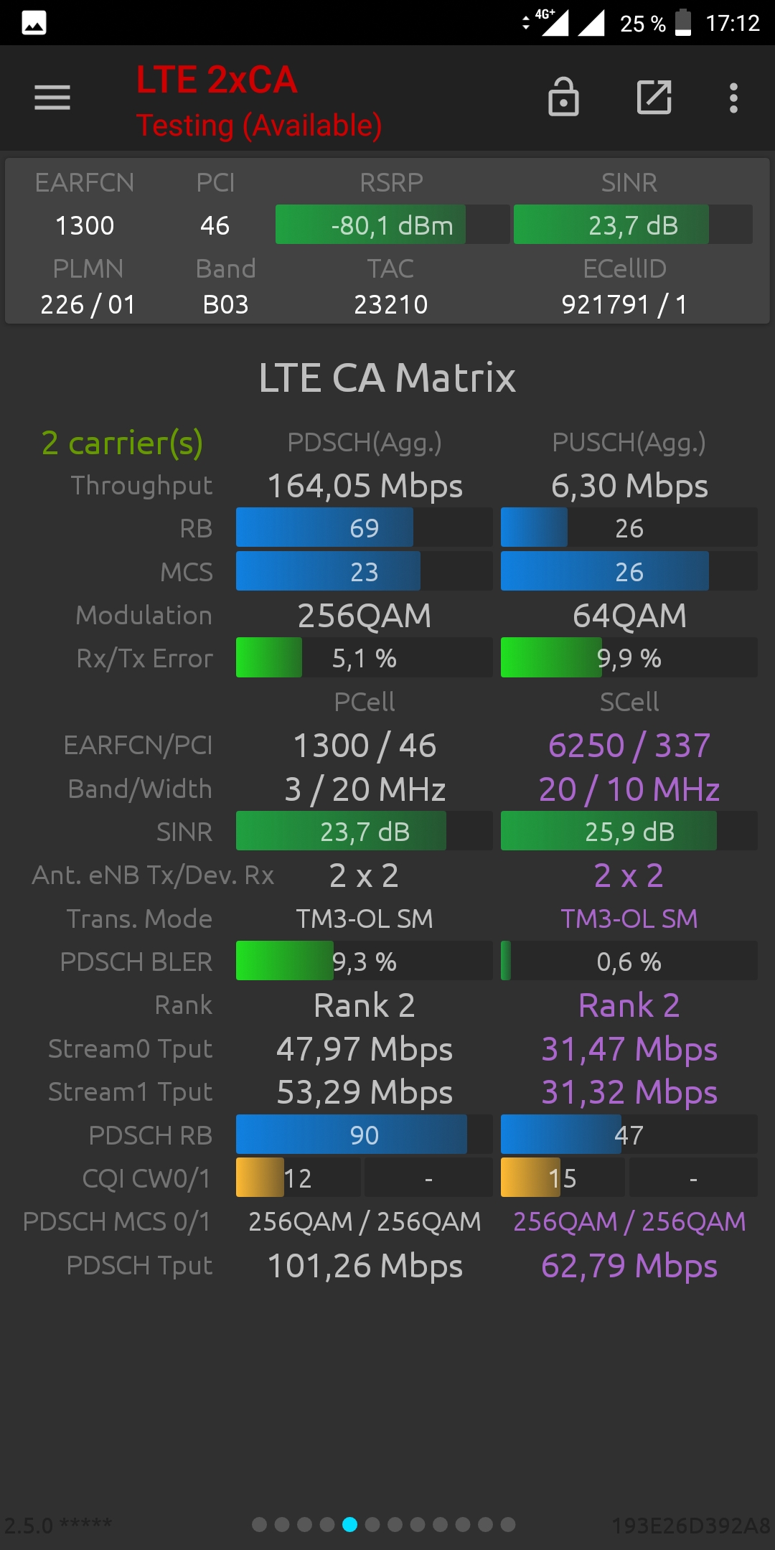
Task: Switch to the first page indicator dot
Action: (x=260, y=1524)
